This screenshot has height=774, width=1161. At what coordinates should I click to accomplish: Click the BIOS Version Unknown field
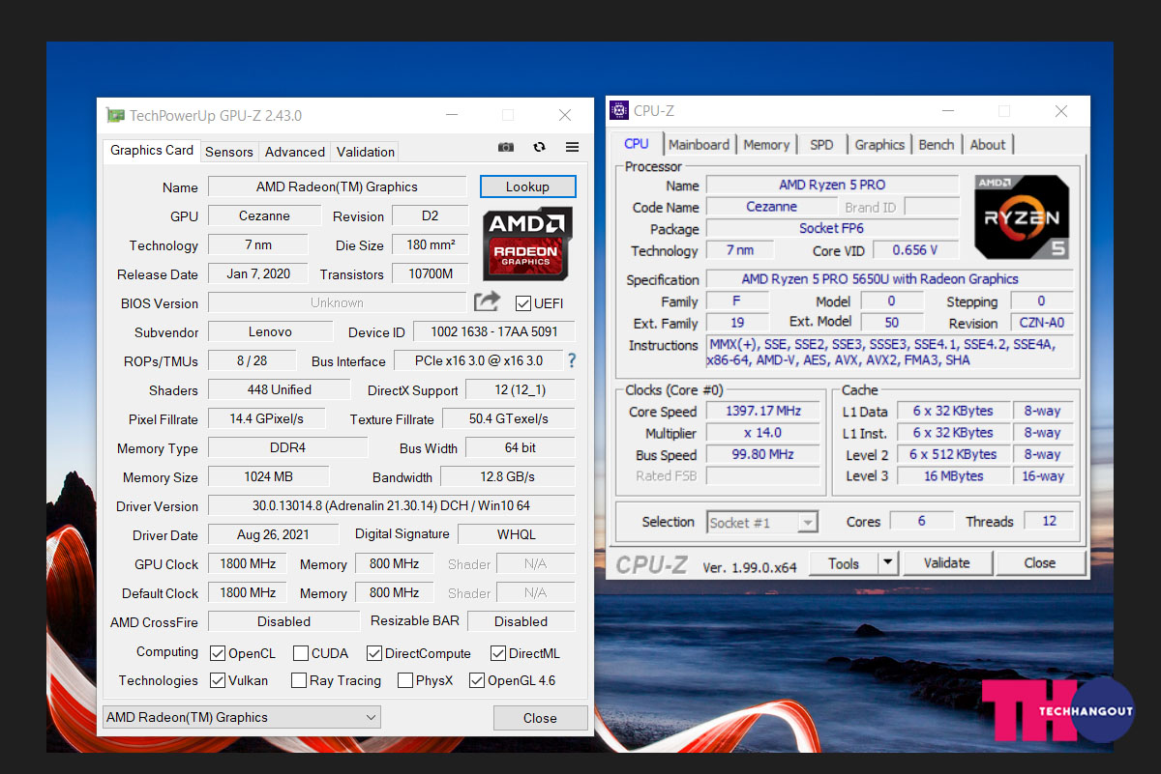[337, 302]
